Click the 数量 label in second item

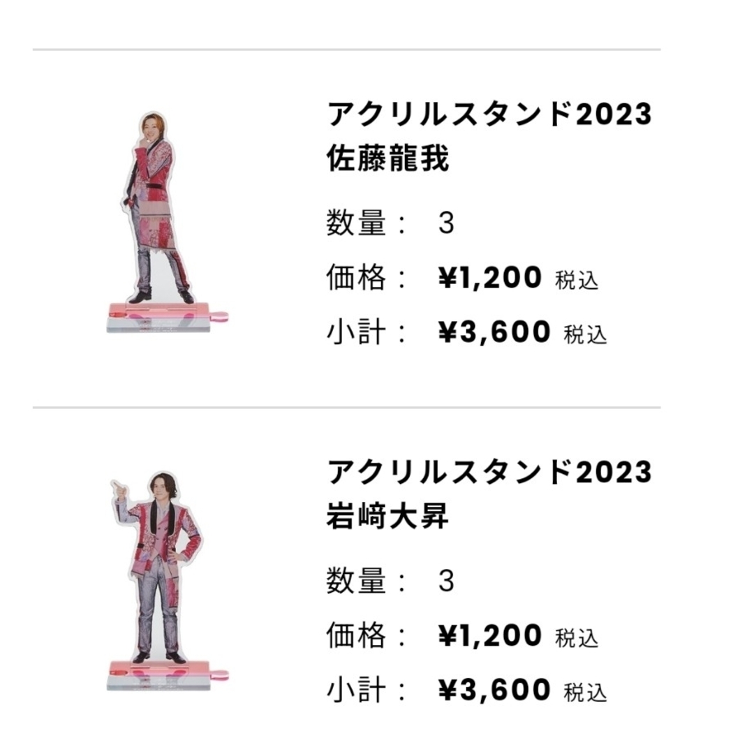pyautogui.click(x=356, y=580)
